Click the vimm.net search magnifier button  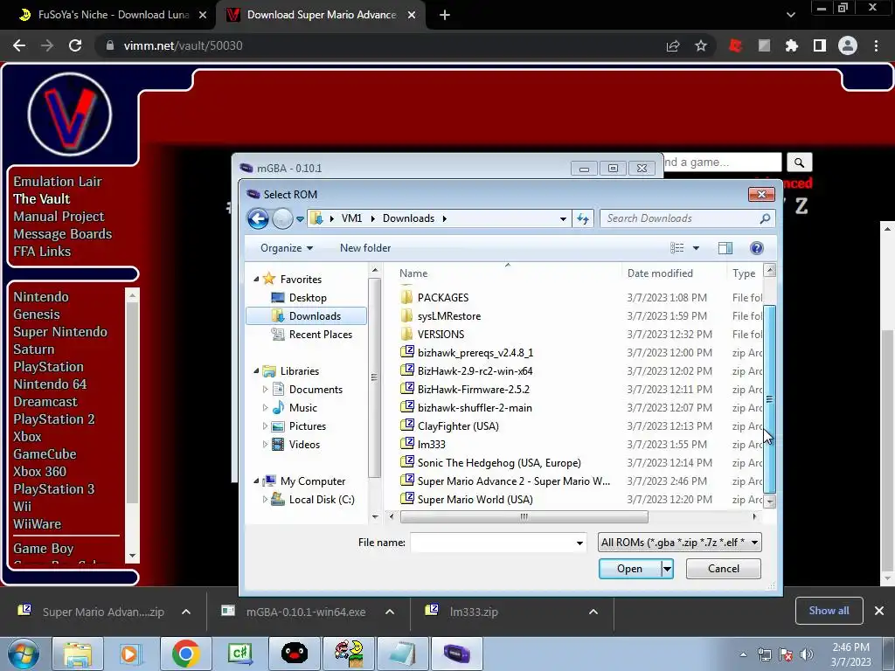pyautogui.click(x=799, y=163)
